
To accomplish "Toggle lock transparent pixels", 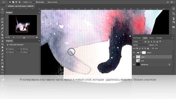I will 137,48.
